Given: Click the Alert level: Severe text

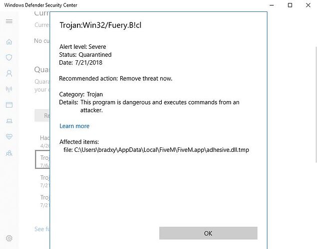Looking at the screenshot, I should click(x=83, y=47).
